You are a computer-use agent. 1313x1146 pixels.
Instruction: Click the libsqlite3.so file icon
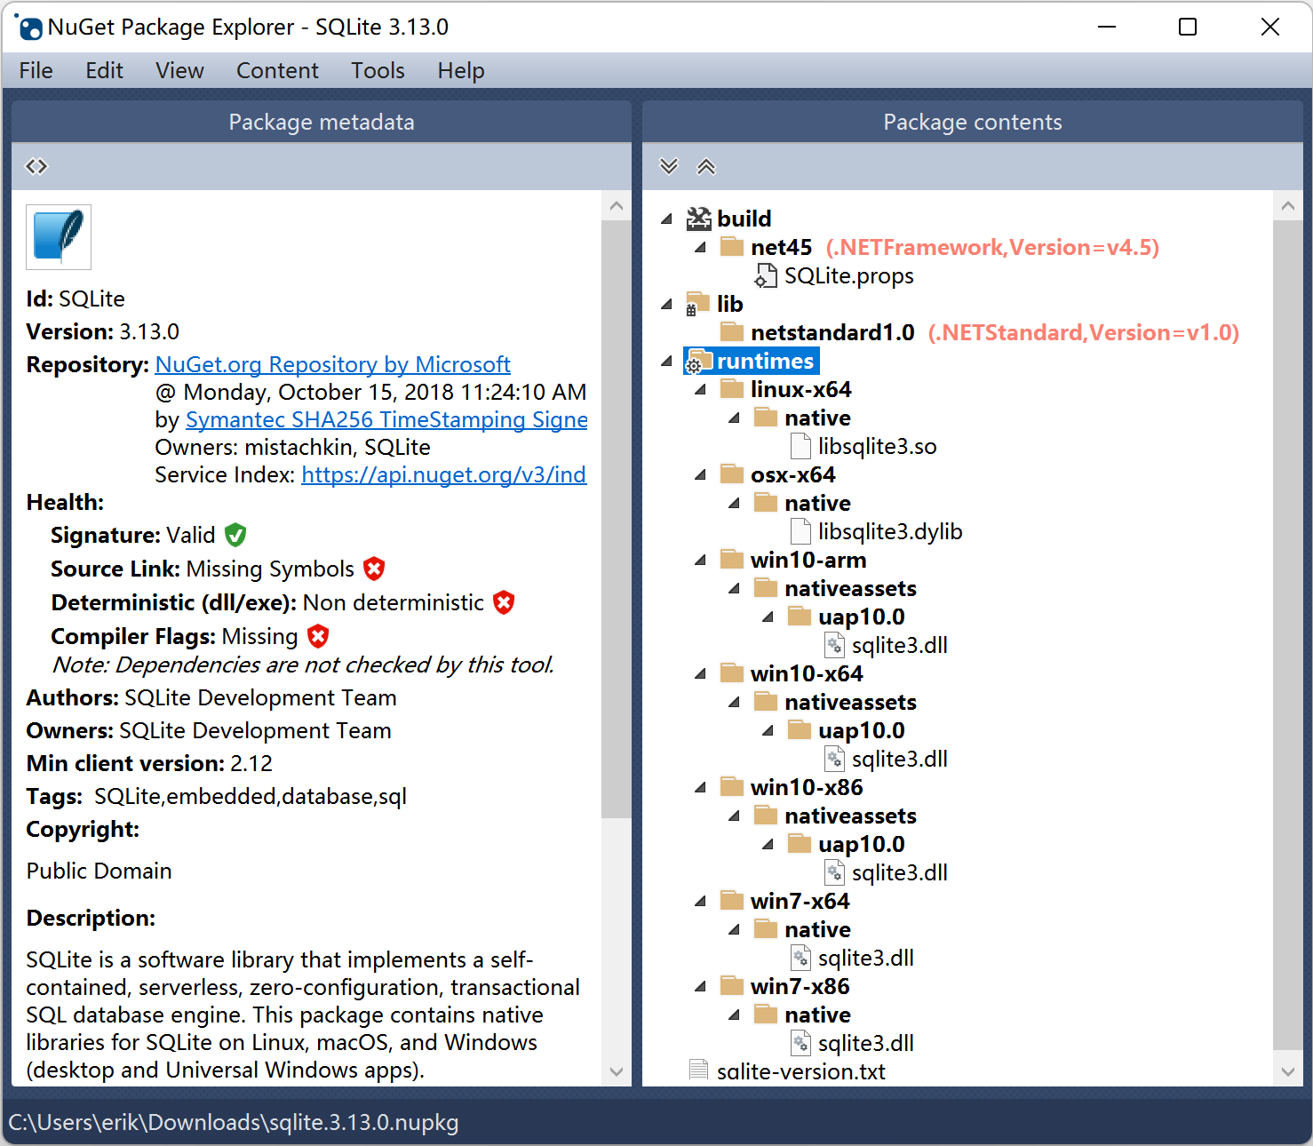pyautogui.click(x=800, y=446)
